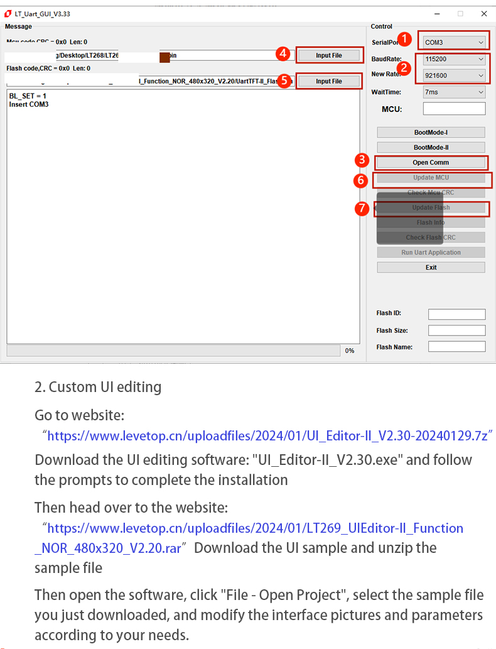Click the Run Uart Application button
The height and width of the screenshot is (649, 496).
click(x=431, y=253)
